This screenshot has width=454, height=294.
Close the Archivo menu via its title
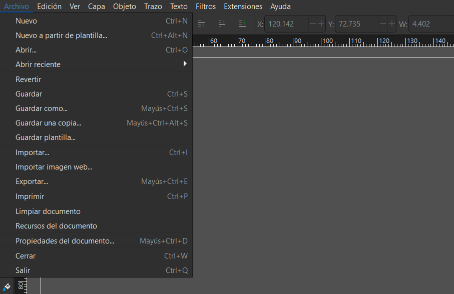click(x=17, y=6)
